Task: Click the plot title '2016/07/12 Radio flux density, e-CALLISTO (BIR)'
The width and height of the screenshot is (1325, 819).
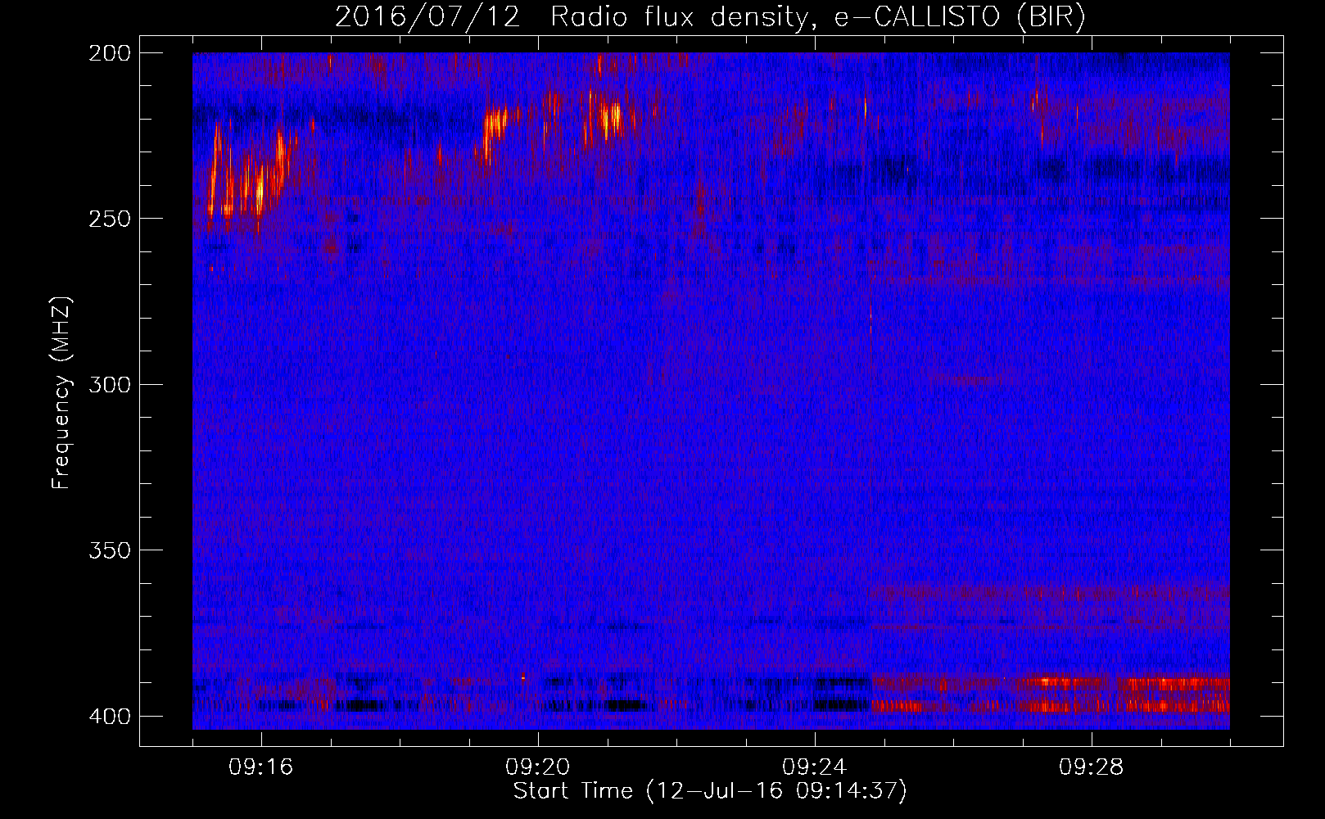Action: click(710, 17)
